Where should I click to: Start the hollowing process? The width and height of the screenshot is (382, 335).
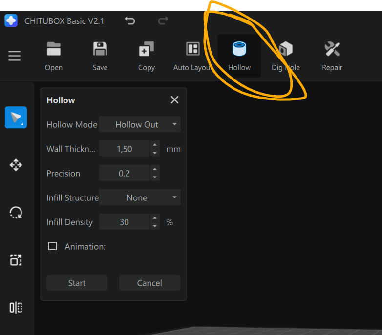click(x=77, y=283)
